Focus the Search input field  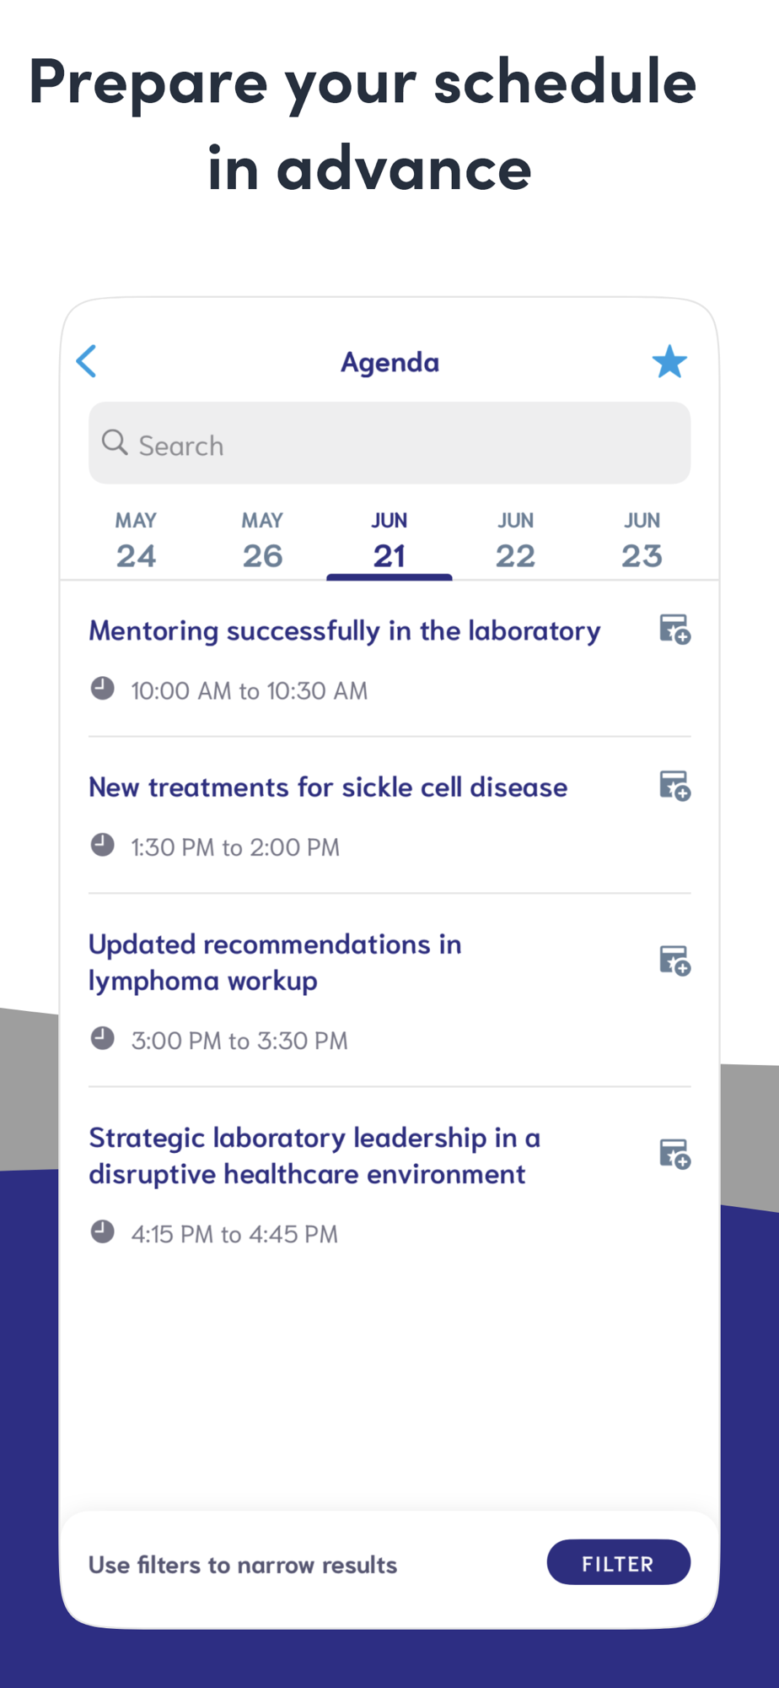(x=389, y=443)
